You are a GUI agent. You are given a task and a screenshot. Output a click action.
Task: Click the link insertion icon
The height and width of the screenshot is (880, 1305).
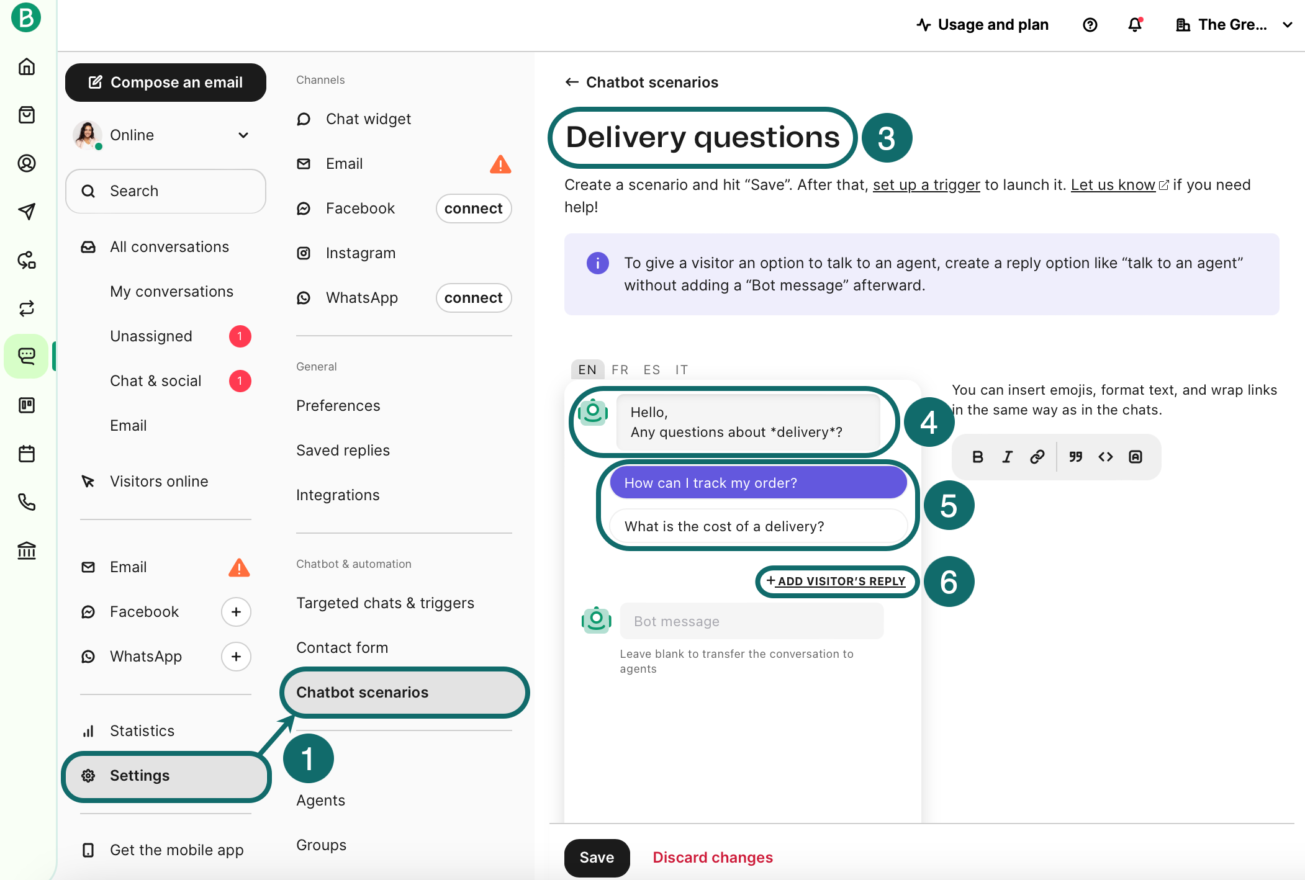pos(1037,456)
